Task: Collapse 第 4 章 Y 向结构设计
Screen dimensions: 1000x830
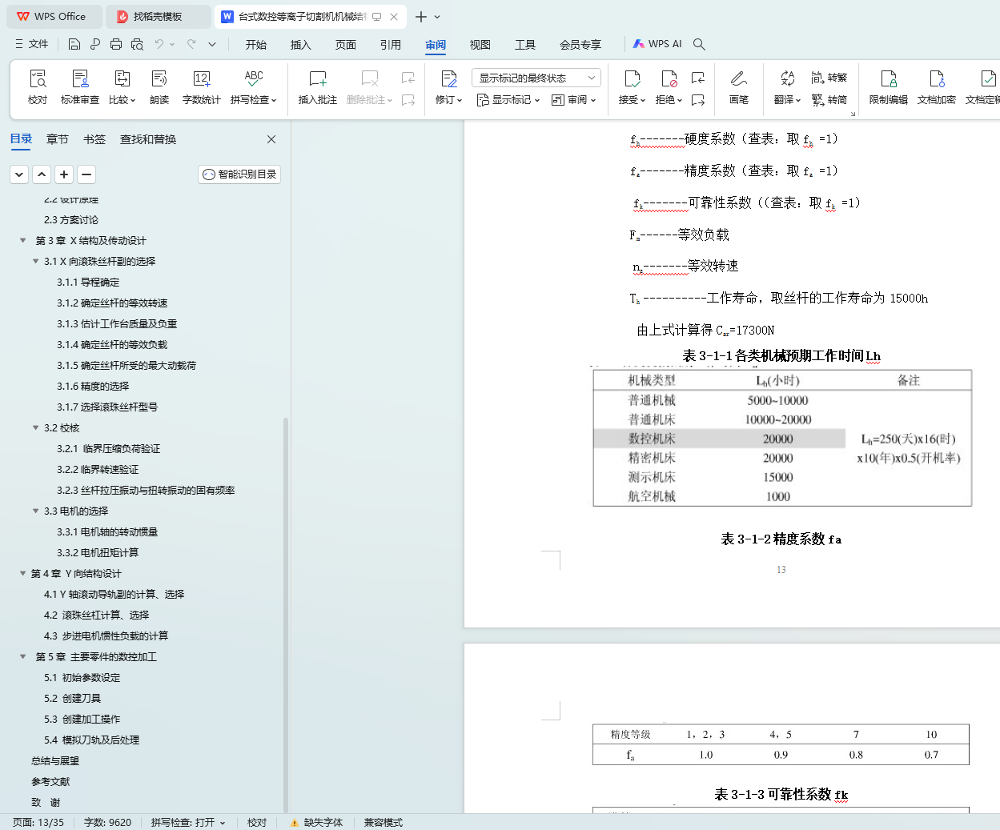Action: pyautogui.click(x=23, y=573)
